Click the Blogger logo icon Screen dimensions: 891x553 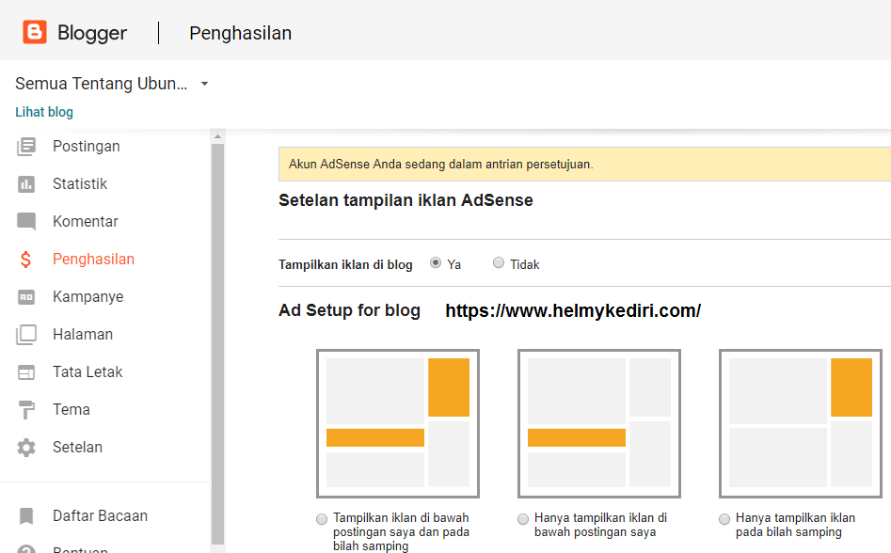pos(35,32)
